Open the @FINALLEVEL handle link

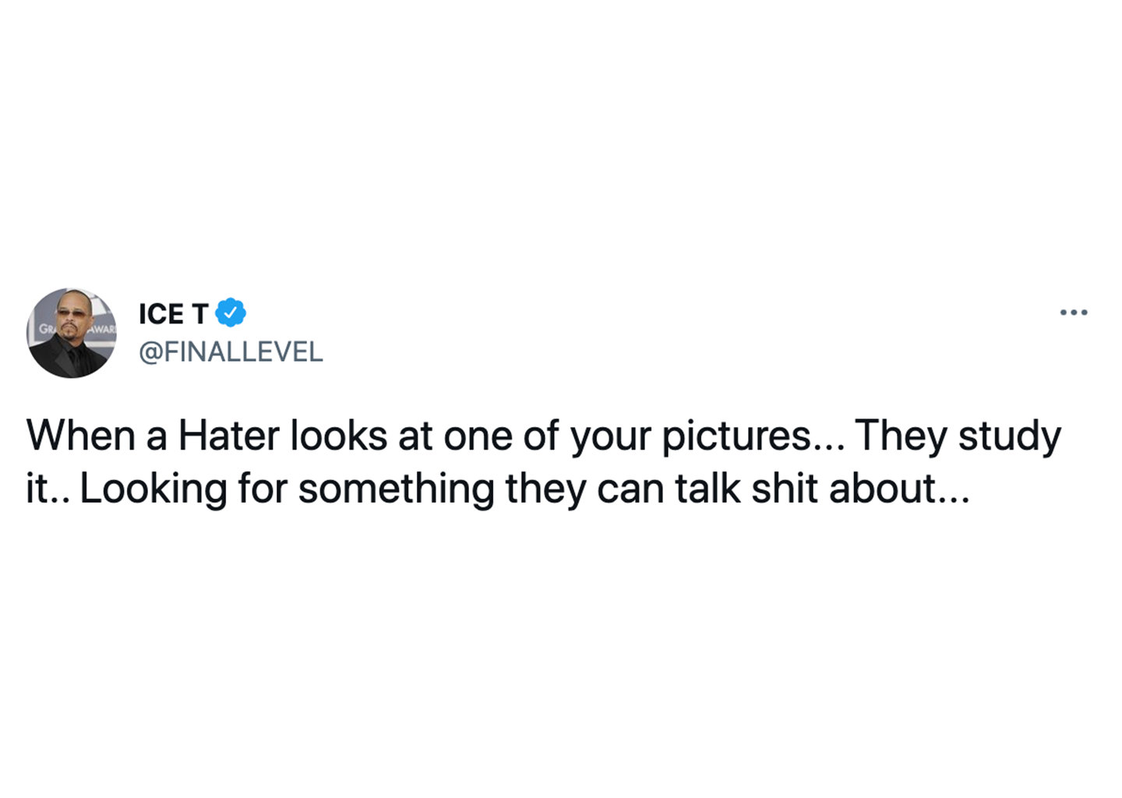point(231,352)
